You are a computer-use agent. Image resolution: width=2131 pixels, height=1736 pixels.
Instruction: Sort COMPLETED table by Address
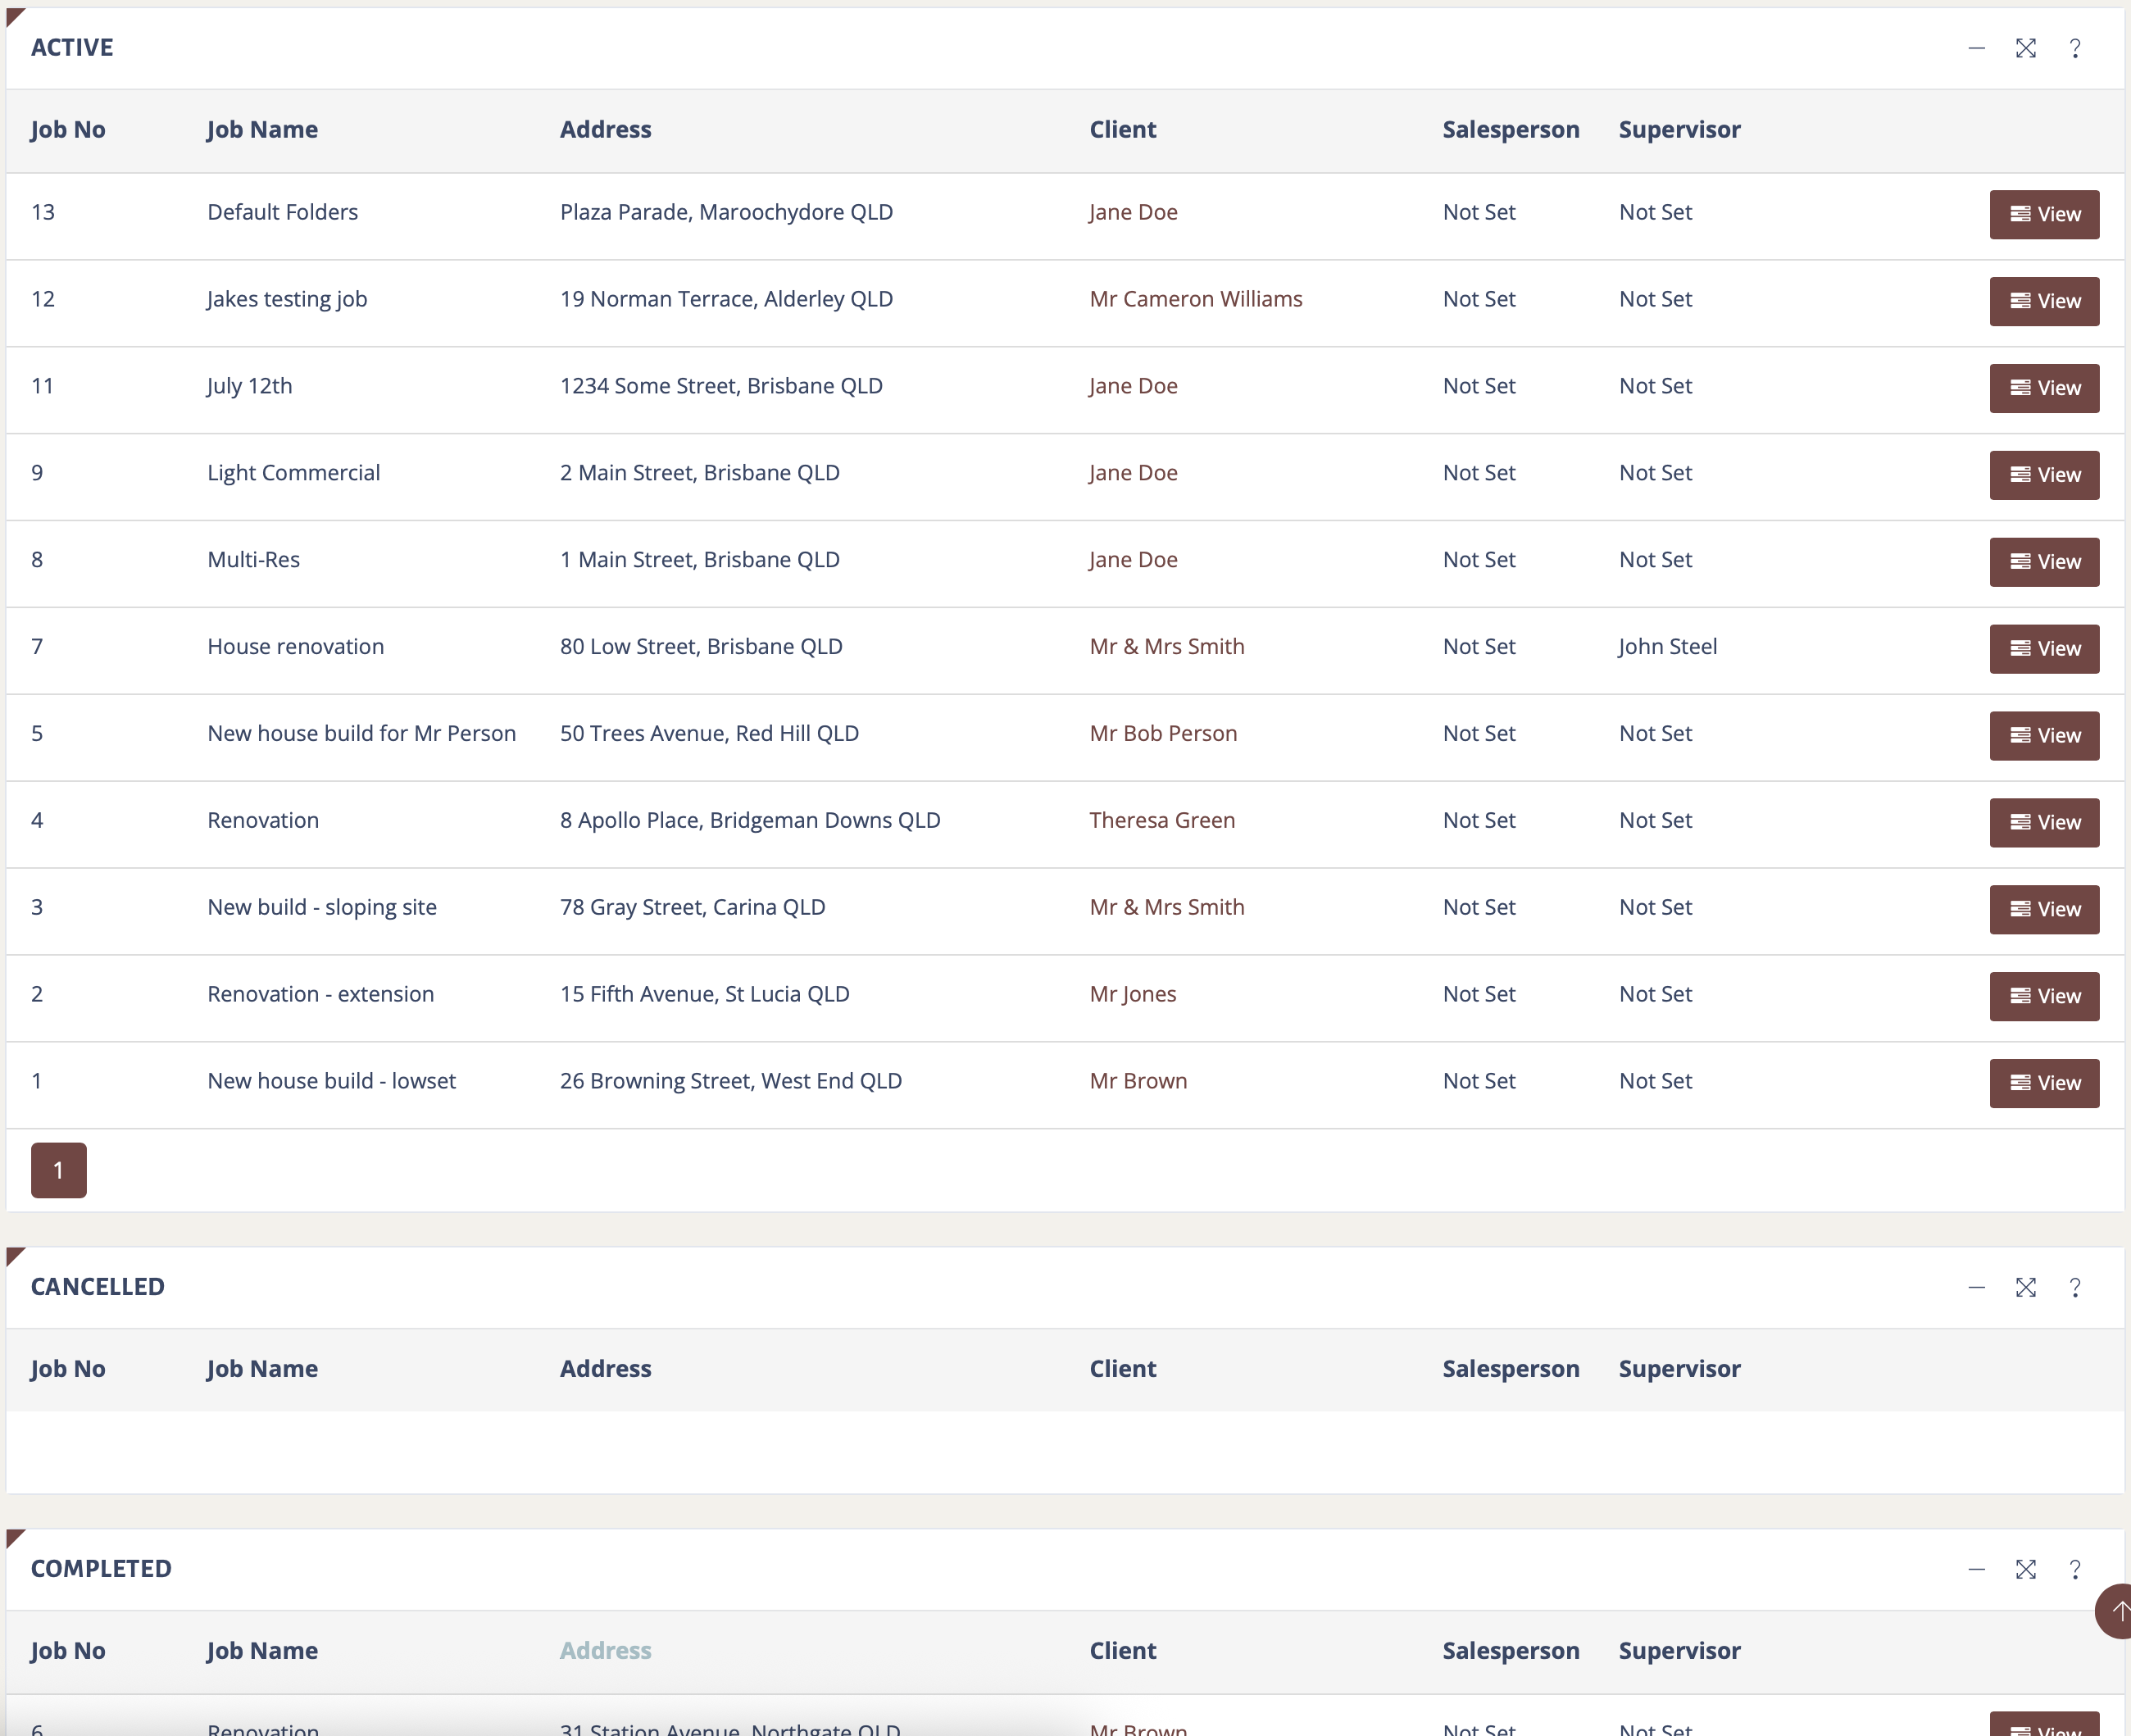(x=605, y=1650)
